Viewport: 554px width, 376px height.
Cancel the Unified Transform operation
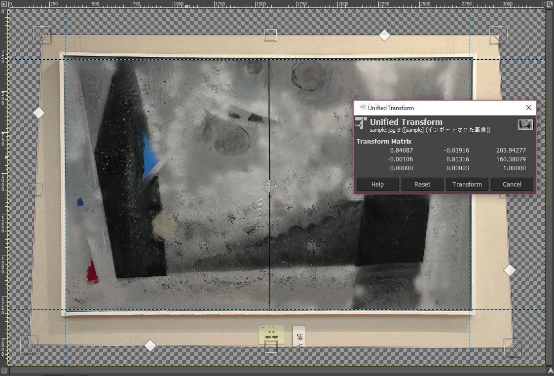pos(512,184)
